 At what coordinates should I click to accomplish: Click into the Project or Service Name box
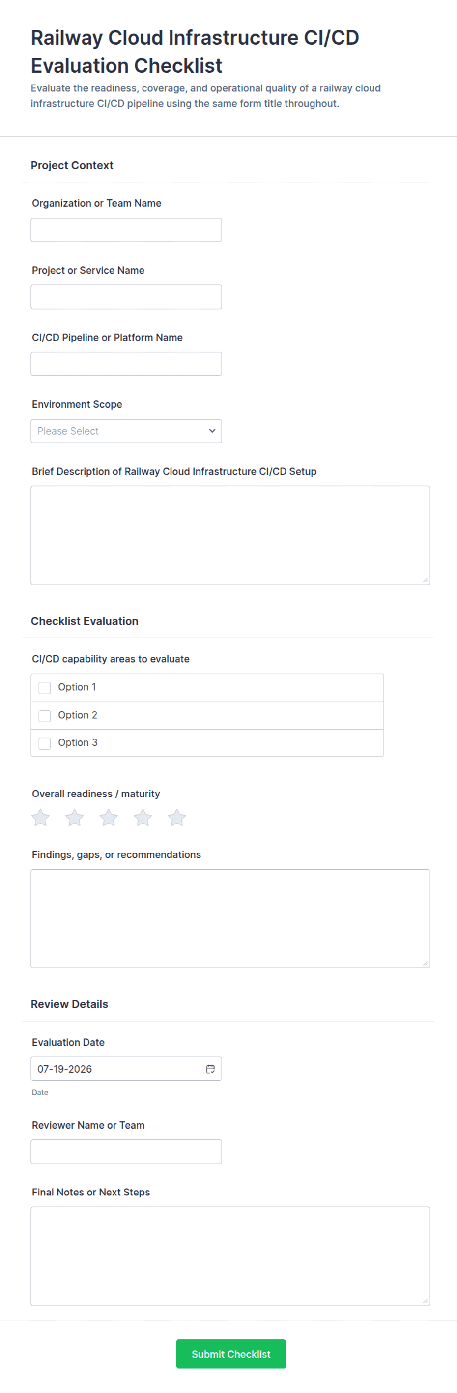pos(126,297)
